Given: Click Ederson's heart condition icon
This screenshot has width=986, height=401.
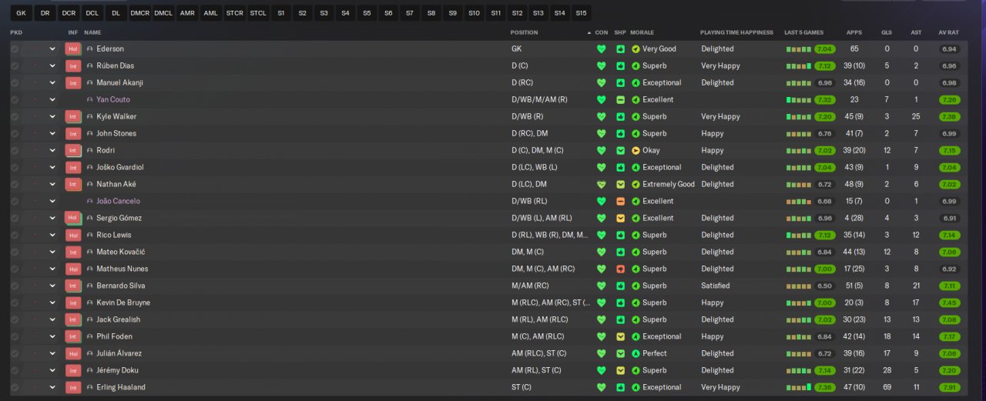Looking at the screenshot, I should [602, 48].
